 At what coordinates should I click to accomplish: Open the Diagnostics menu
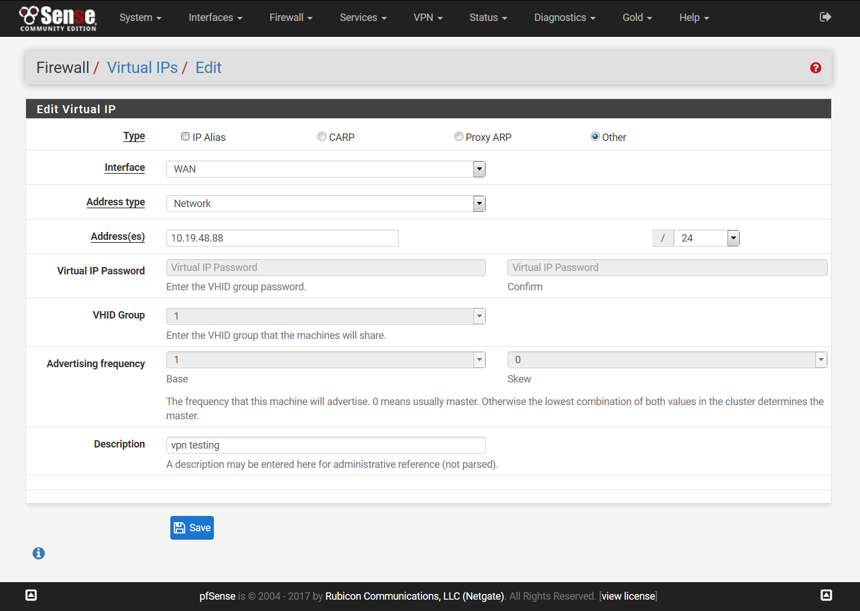click(564, 18)
